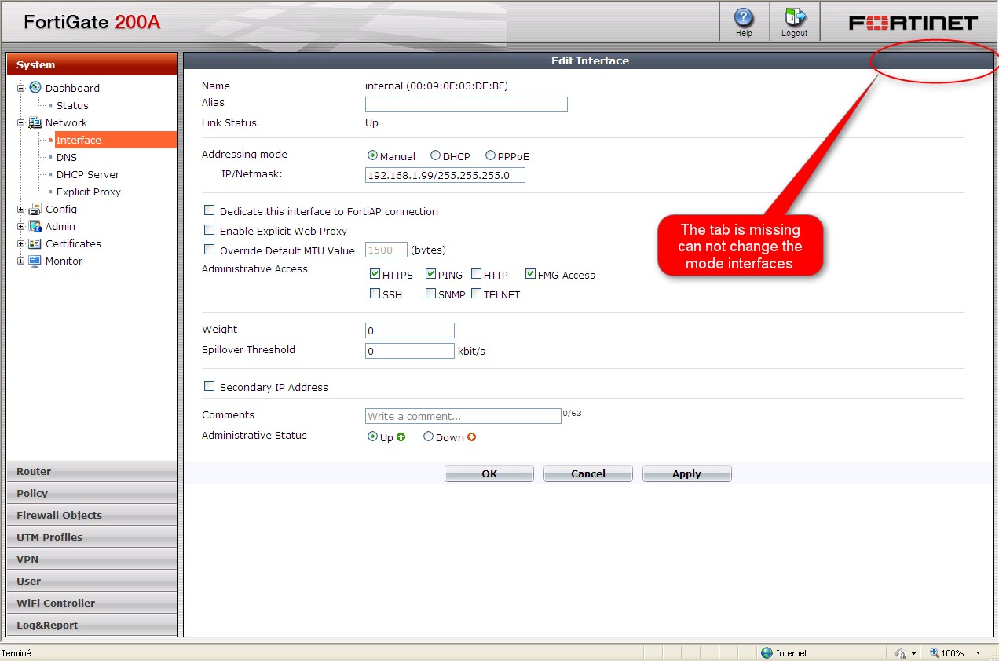Open the VPN menu section
Viewport: 999px width, 661px height.
coord(92,559)
